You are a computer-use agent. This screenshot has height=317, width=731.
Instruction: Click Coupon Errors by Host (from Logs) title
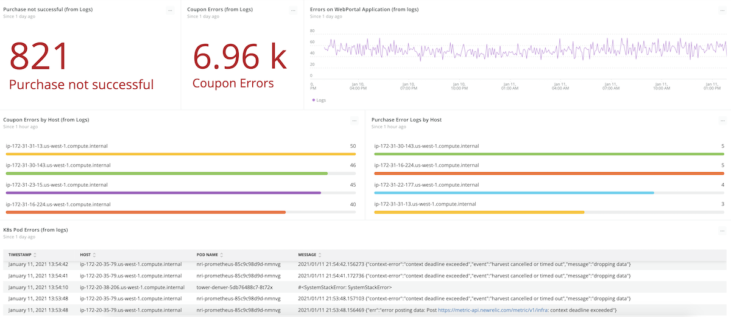46,120
